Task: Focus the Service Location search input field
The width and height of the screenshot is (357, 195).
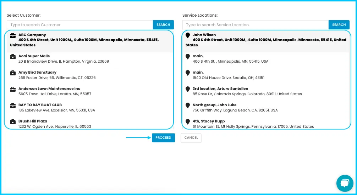Action: (256, 25)
